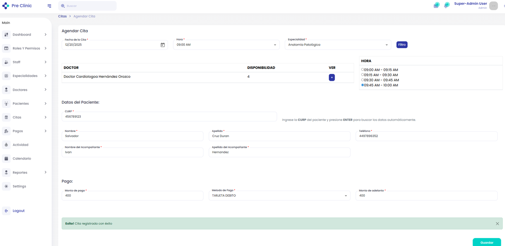Click the CURP input field
Screen dimensions: 505x246
coord(169,116)
